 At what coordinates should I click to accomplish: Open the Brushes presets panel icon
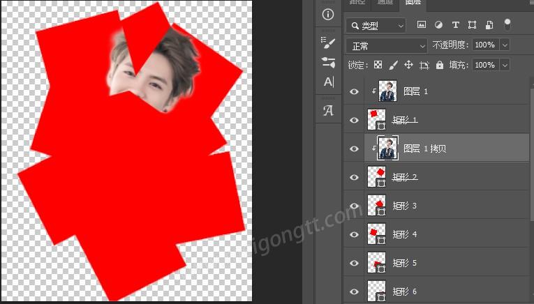coord(328,62)
